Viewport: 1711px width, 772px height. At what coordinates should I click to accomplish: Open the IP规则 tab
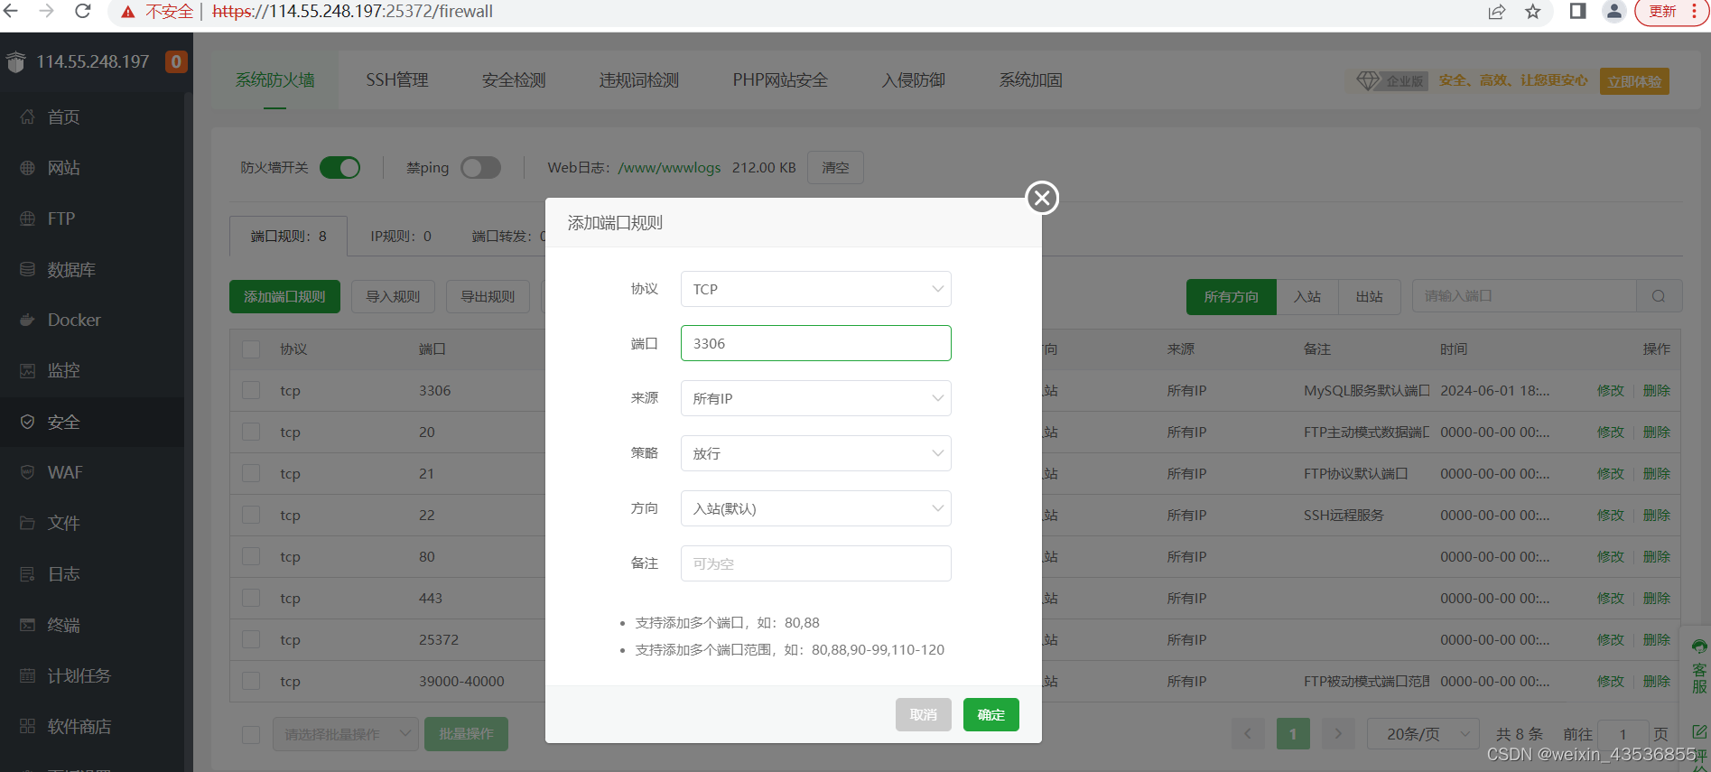coord(401,236)
